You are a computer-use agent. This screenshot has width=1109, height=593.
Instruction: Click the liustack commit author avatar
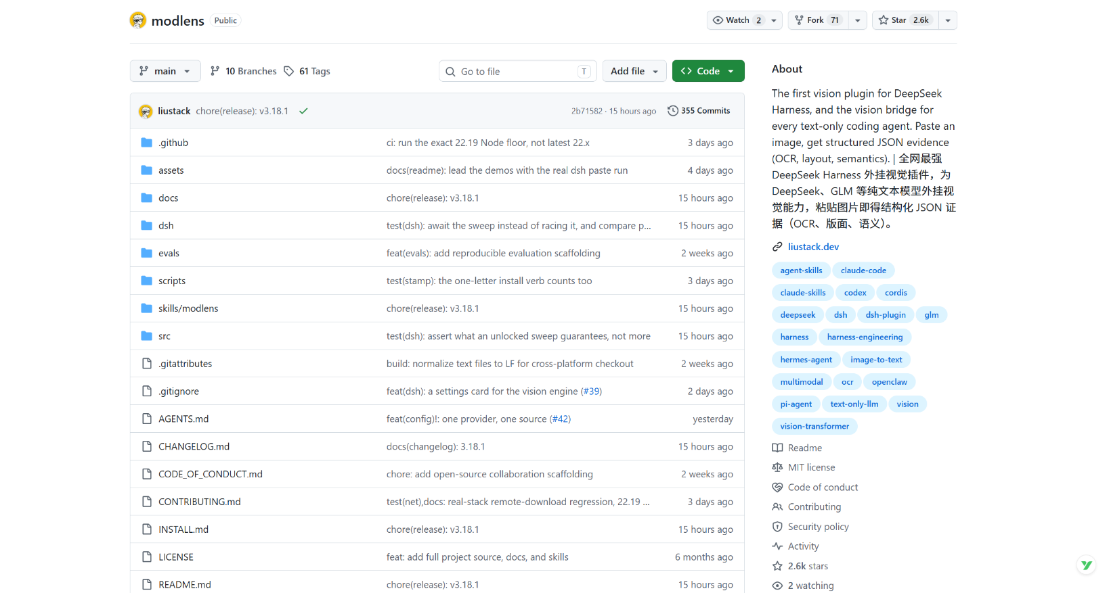point(146,111)
